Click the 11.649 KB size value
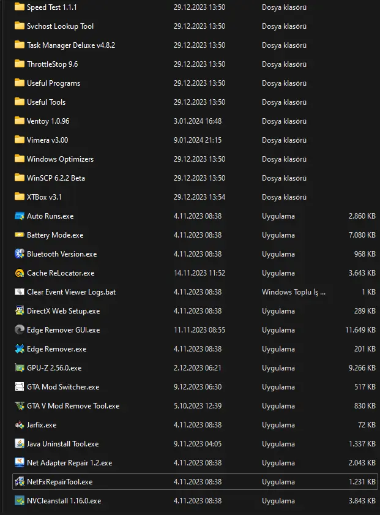The image size is (380, 515). (x=360, y=329)
